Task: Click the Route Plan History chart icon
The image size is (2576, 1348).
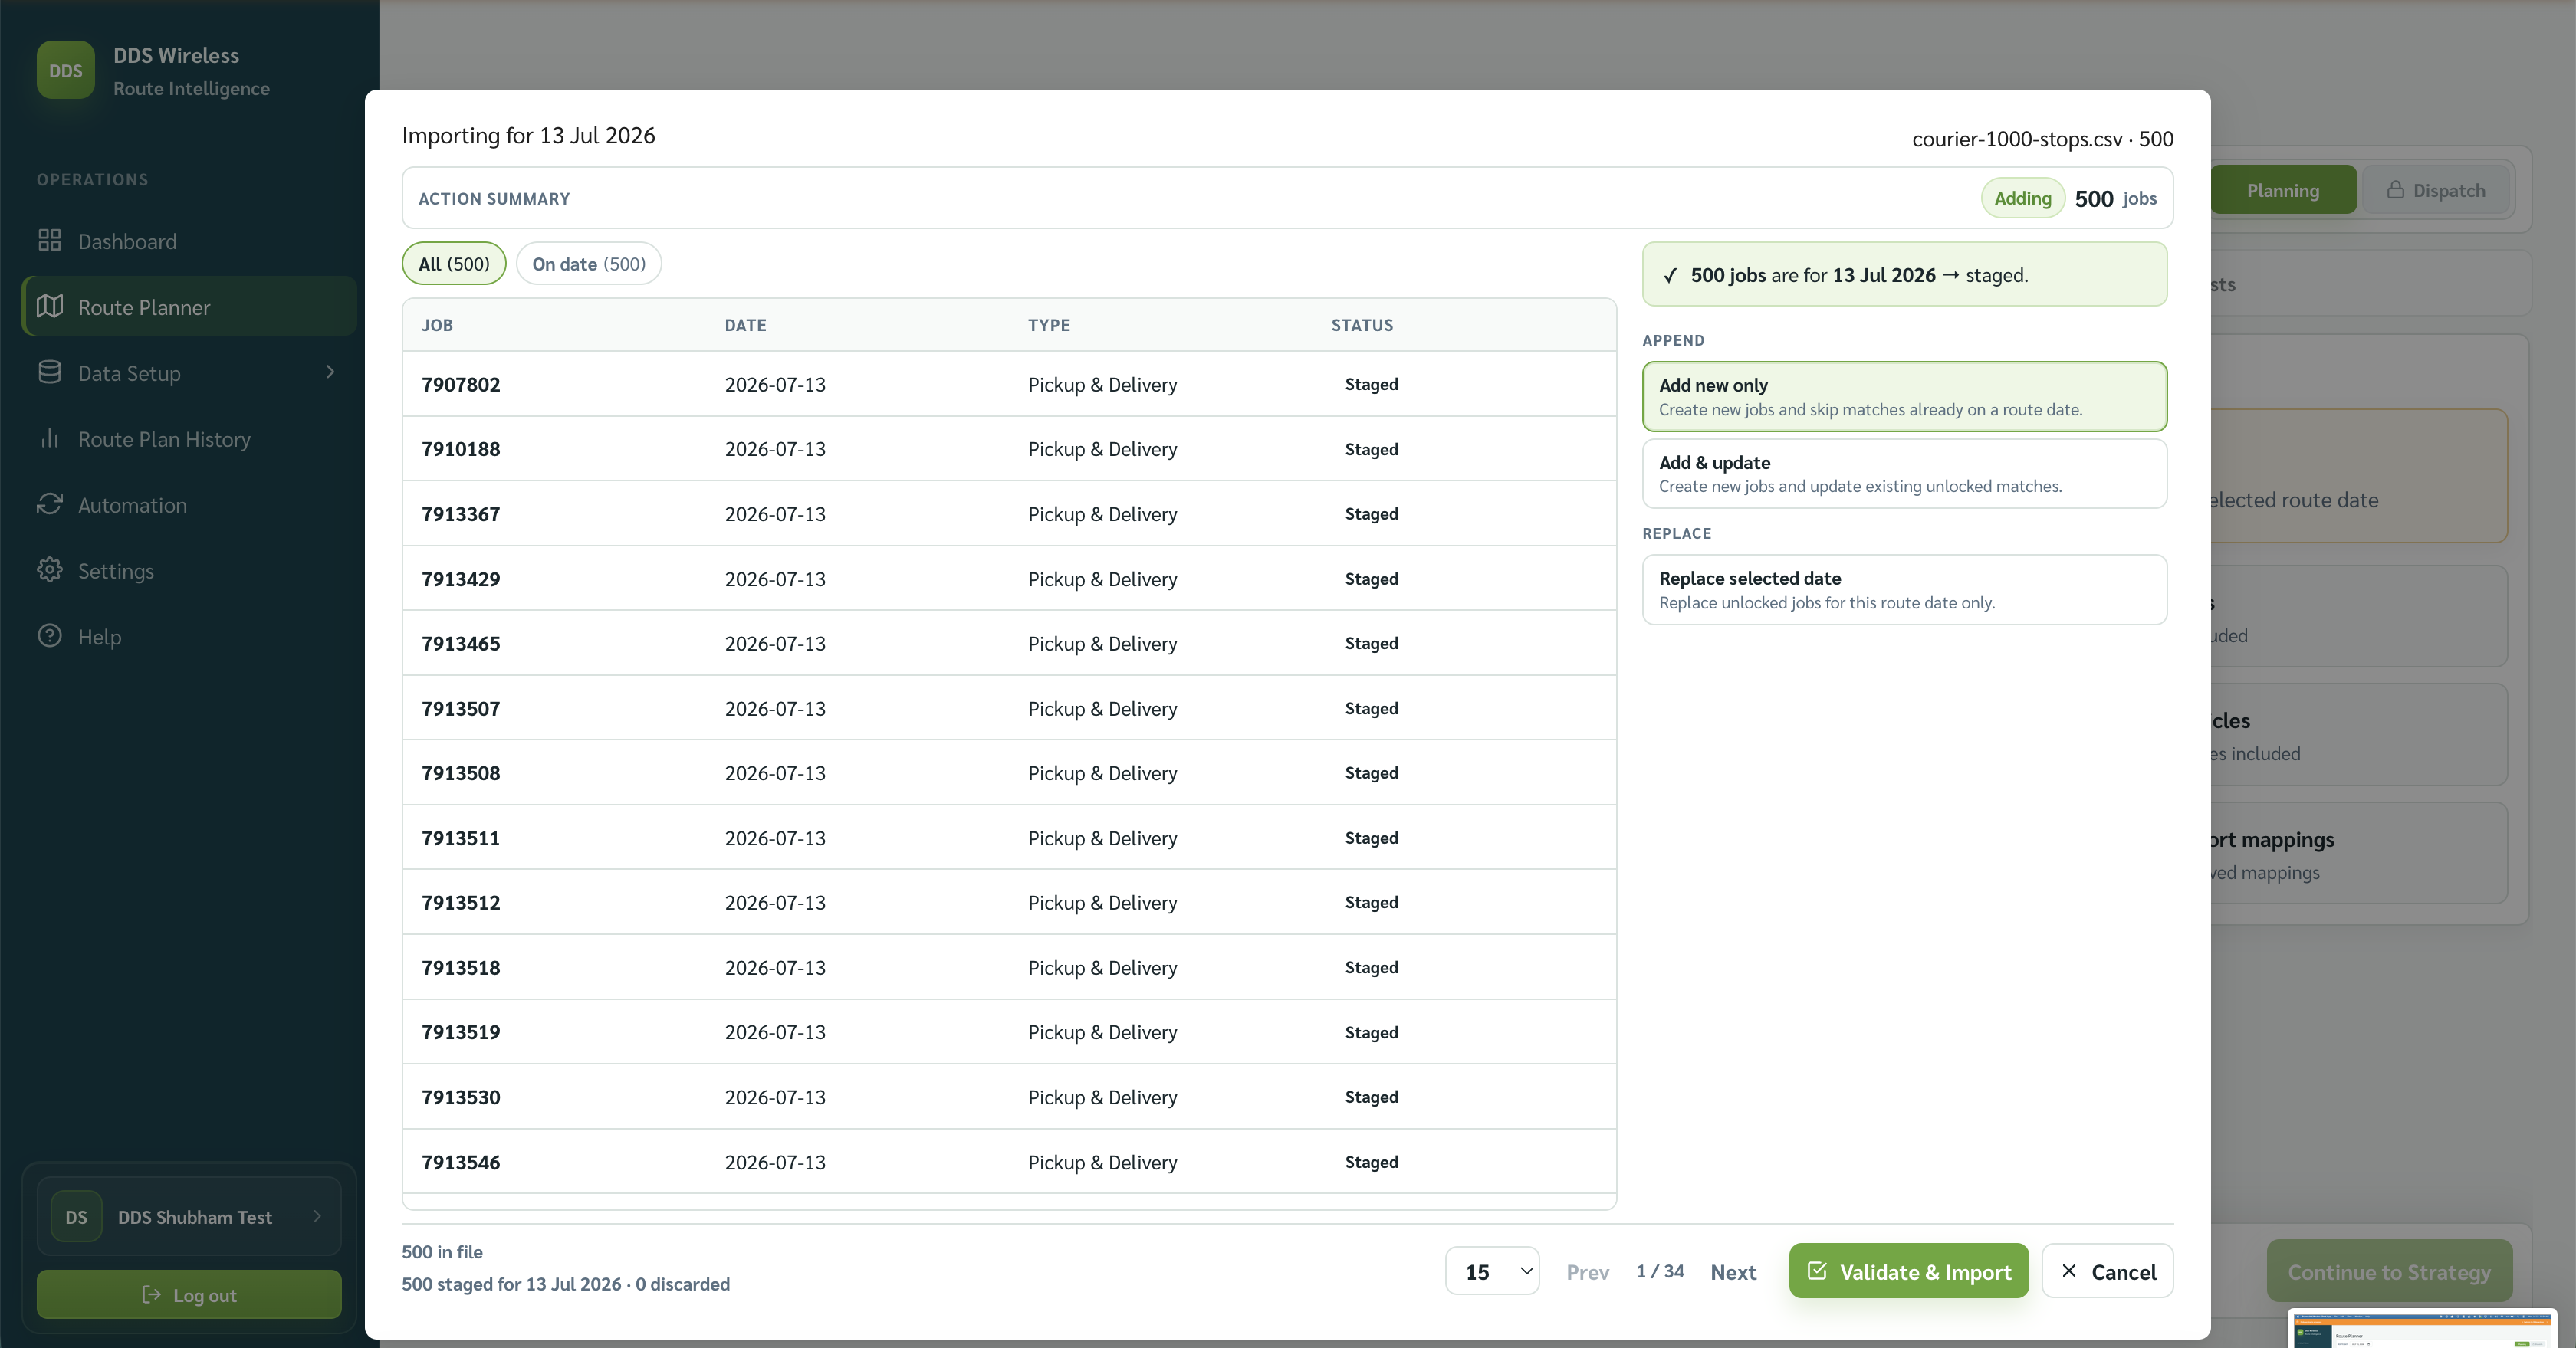Action: [x=50, y=438]
